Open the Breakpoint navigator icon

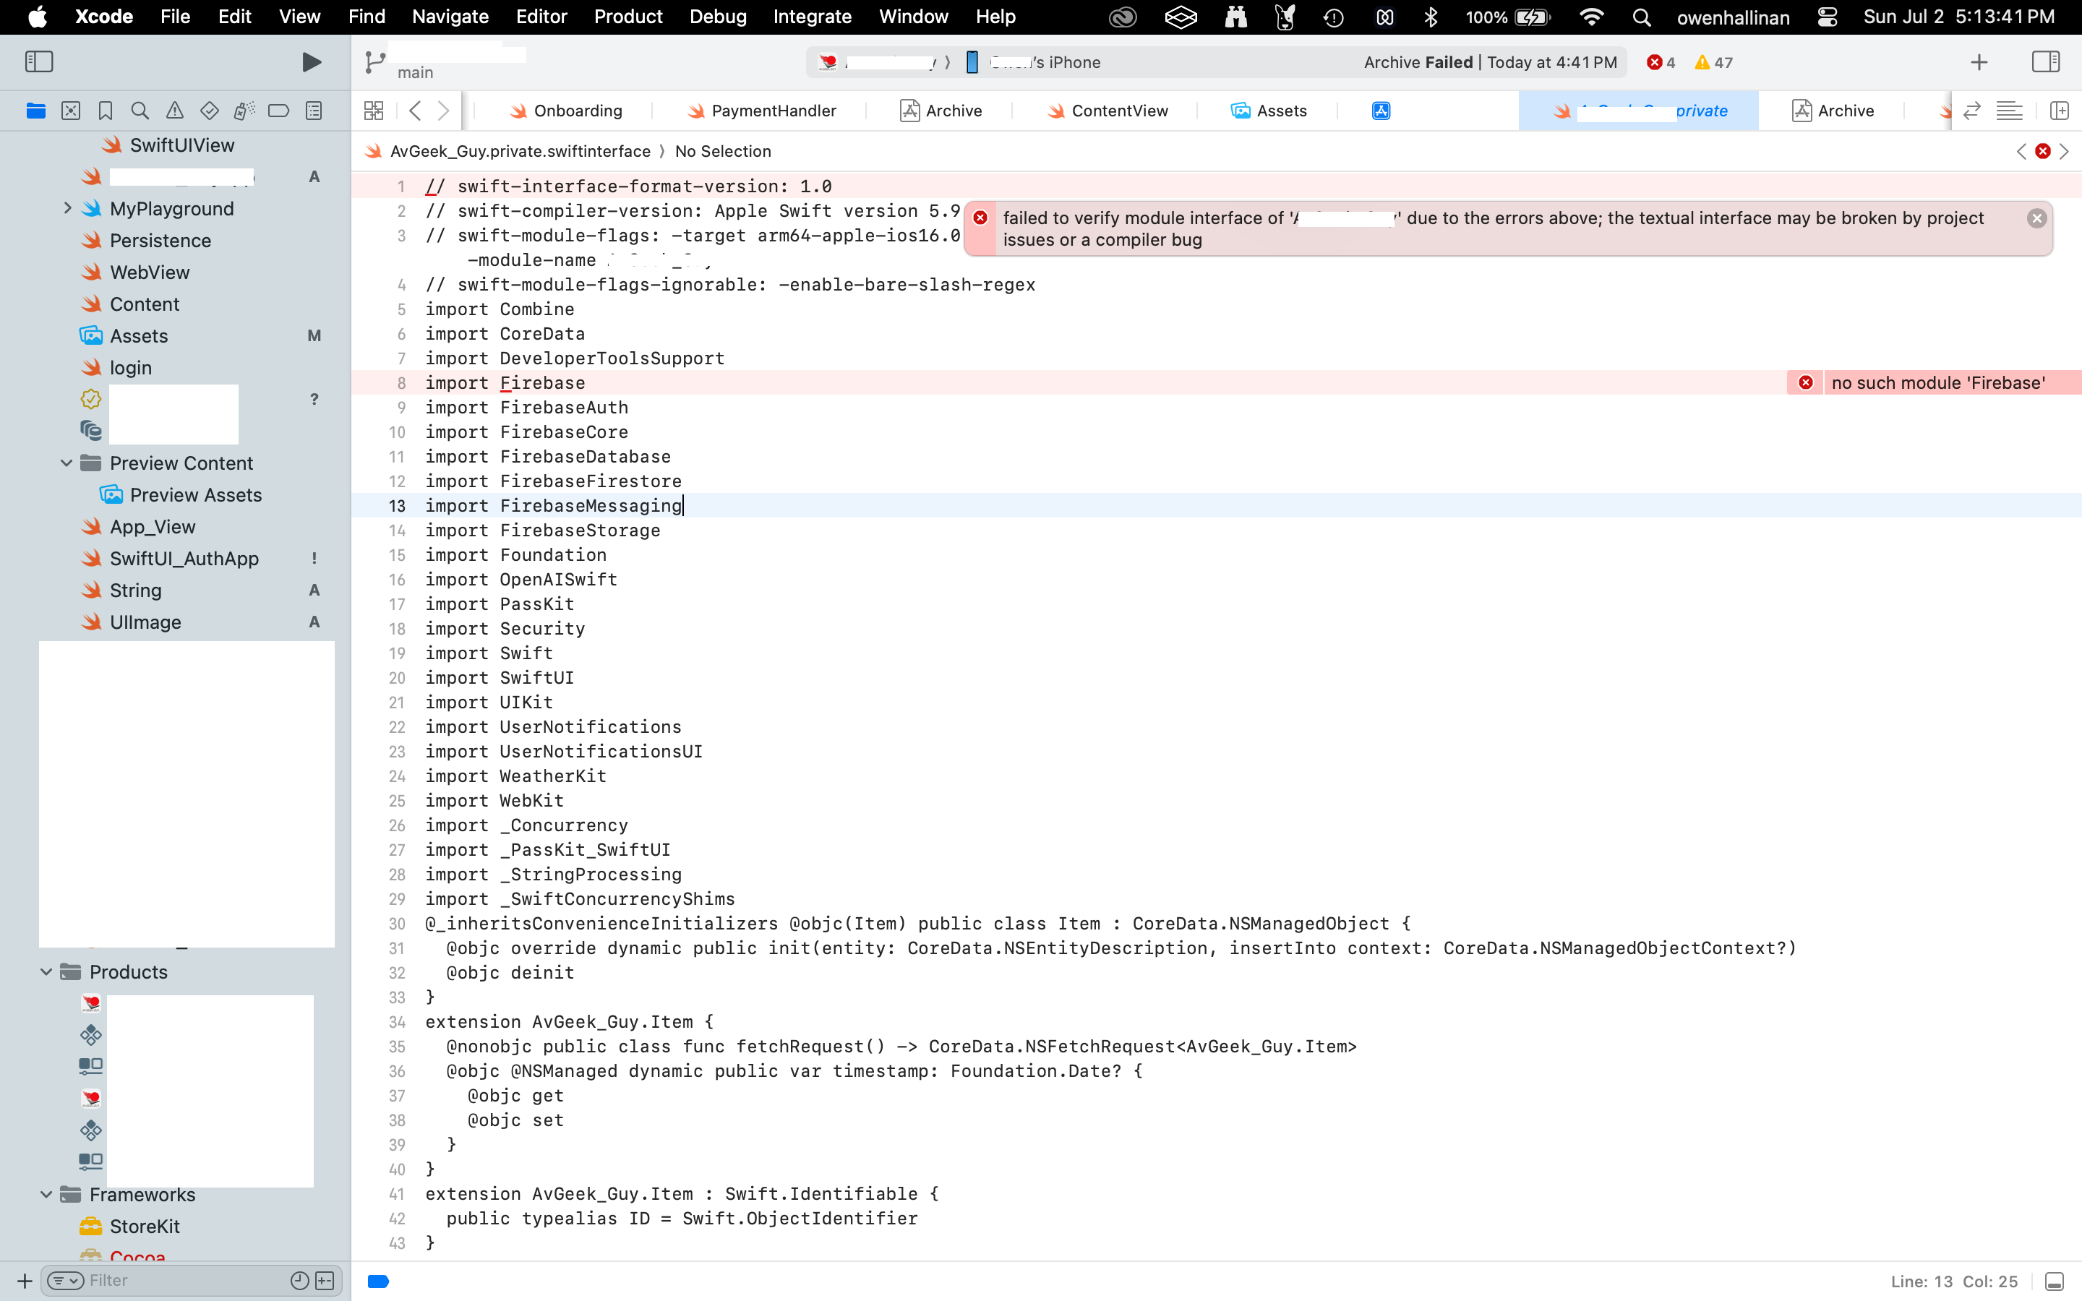click(x=279, y=111)
